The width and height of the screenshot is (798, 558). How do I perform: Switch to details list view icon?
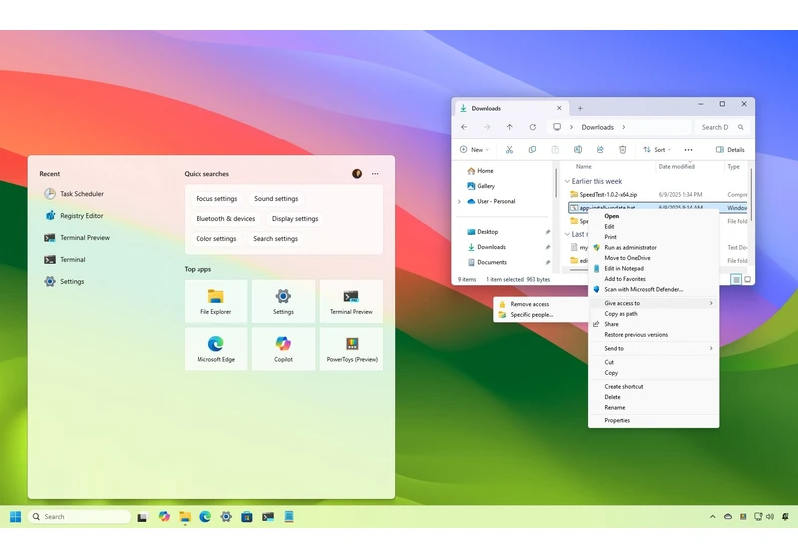(x=736, y=280)
